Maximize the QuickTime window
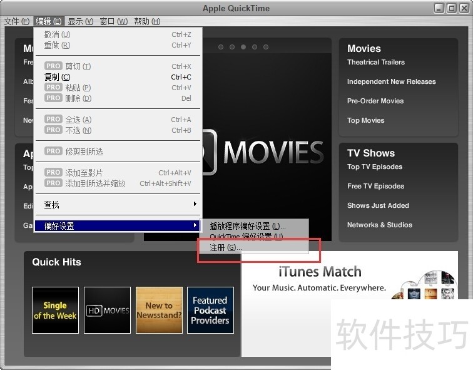The image size is (473, 370). 451,8
